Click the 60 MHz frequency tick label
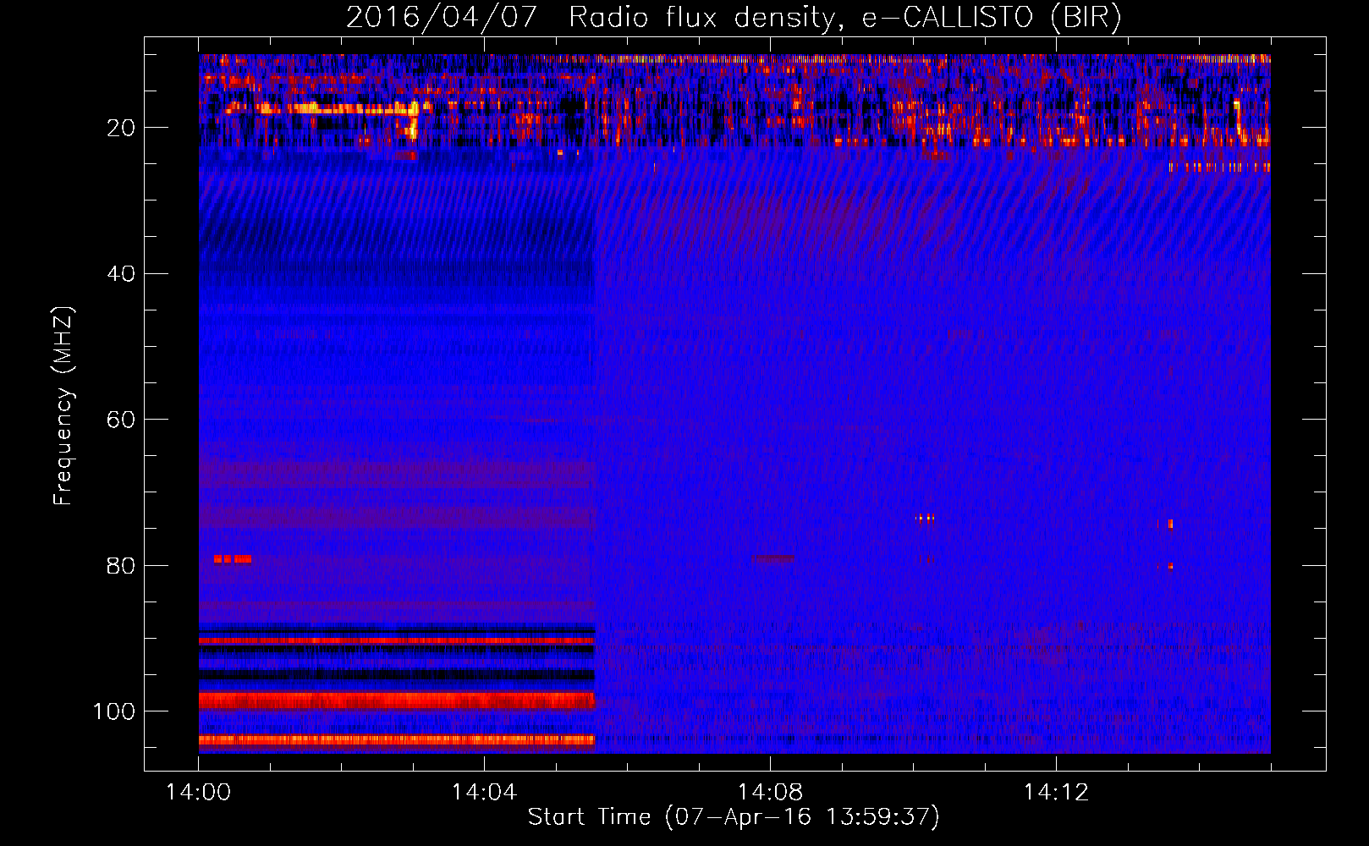1369x846 pixels. coord(121,420)
